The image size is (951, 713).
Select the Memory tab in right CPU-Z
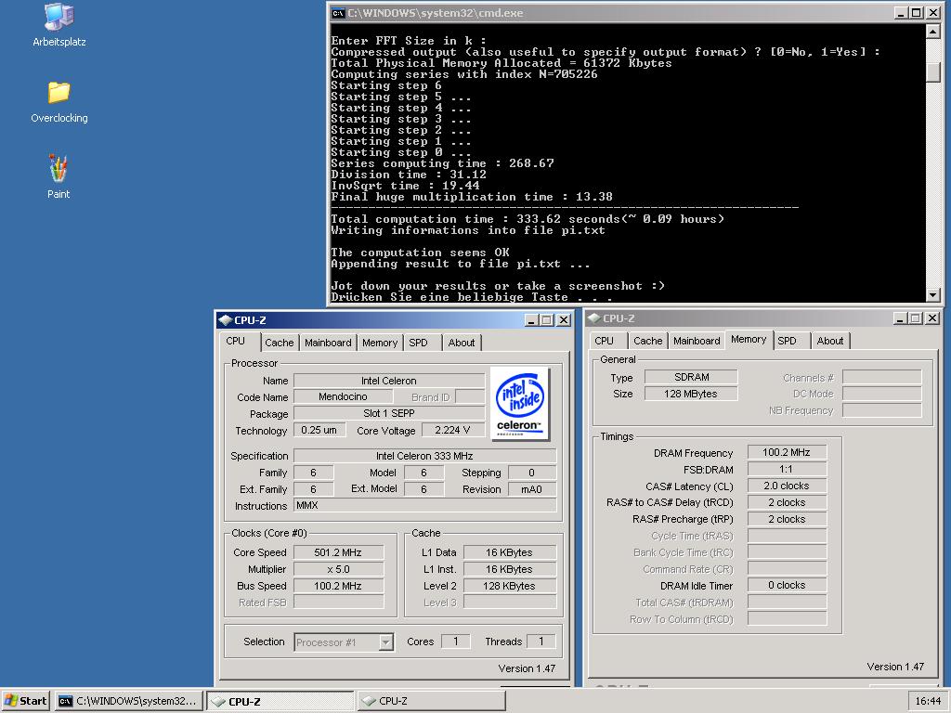point(748,340)
